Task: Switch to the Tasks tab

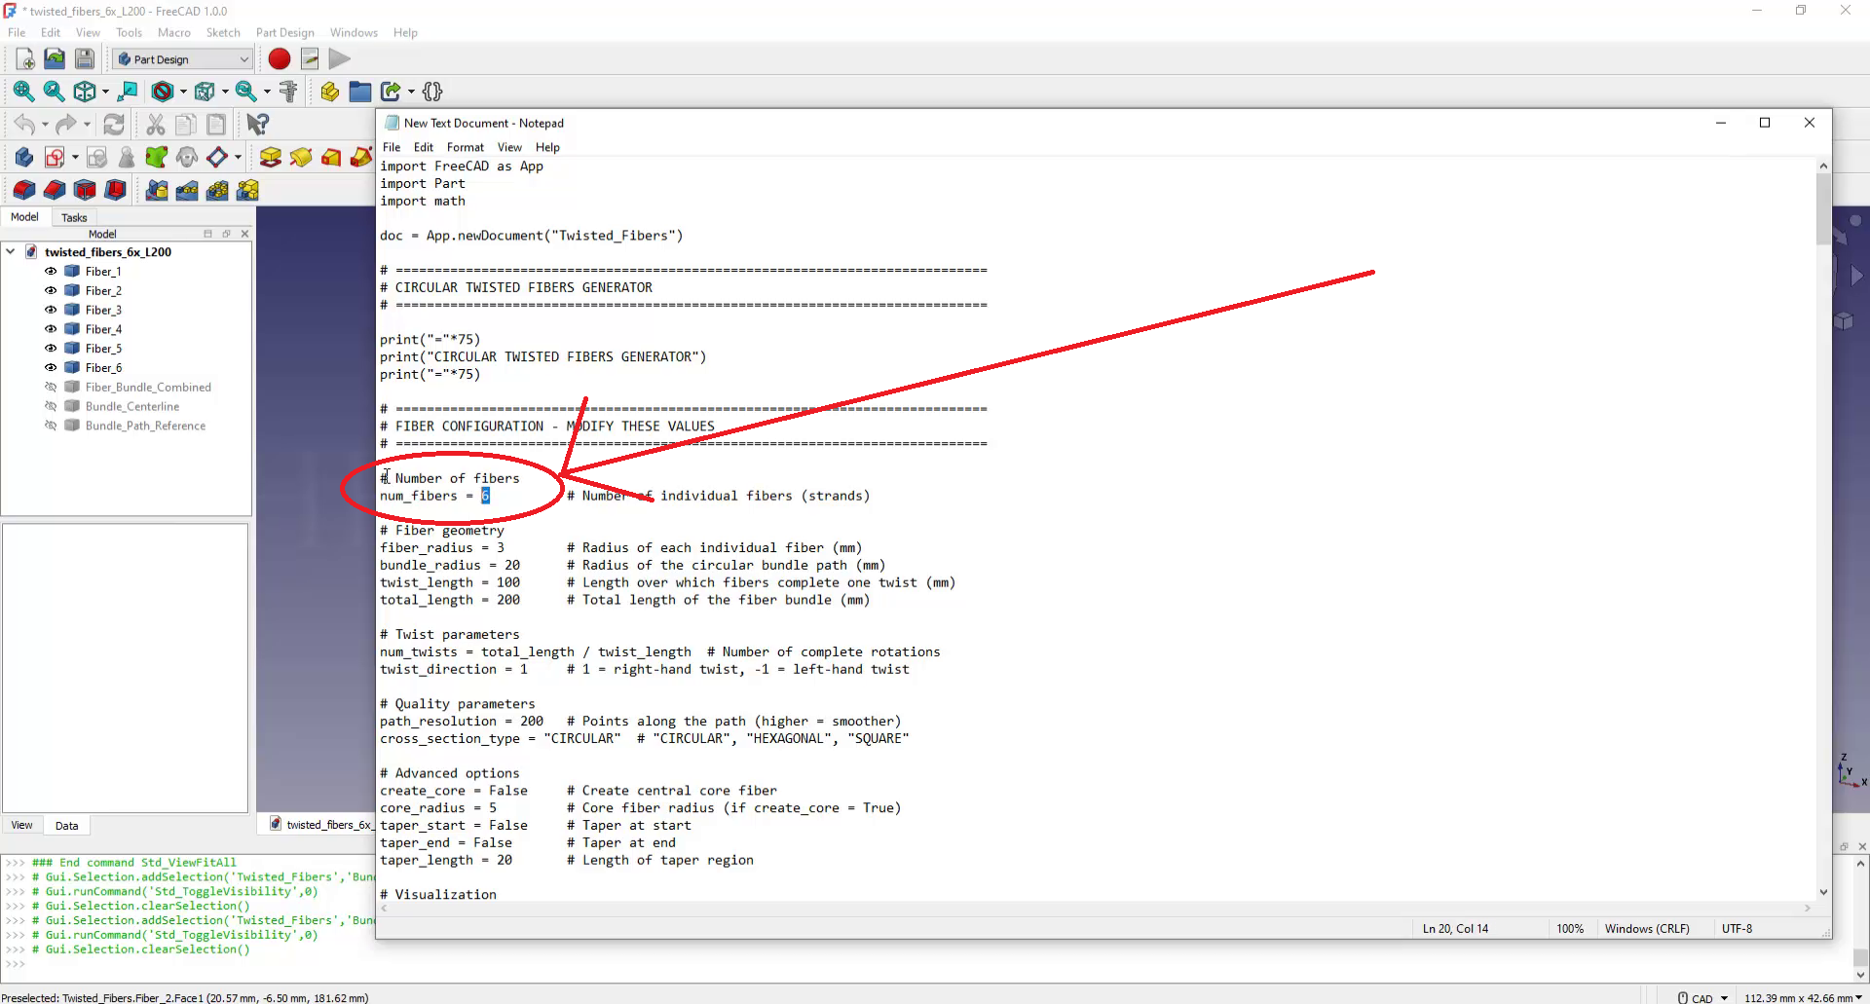Action: 74,218
